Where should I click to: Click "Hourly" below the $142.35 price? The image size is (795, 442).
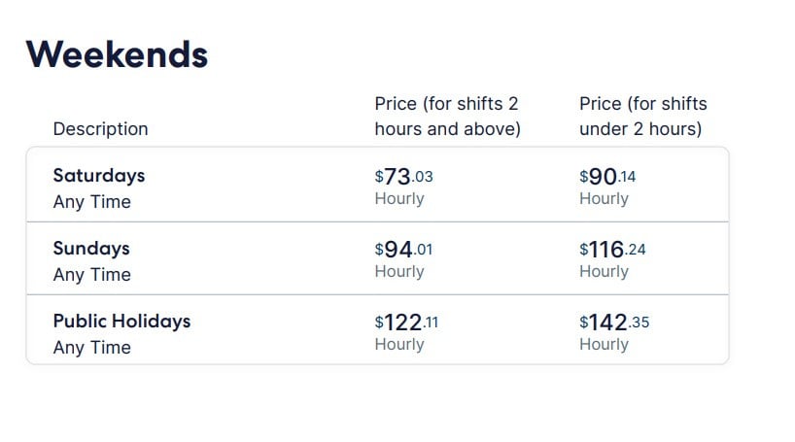coord(604,345)
